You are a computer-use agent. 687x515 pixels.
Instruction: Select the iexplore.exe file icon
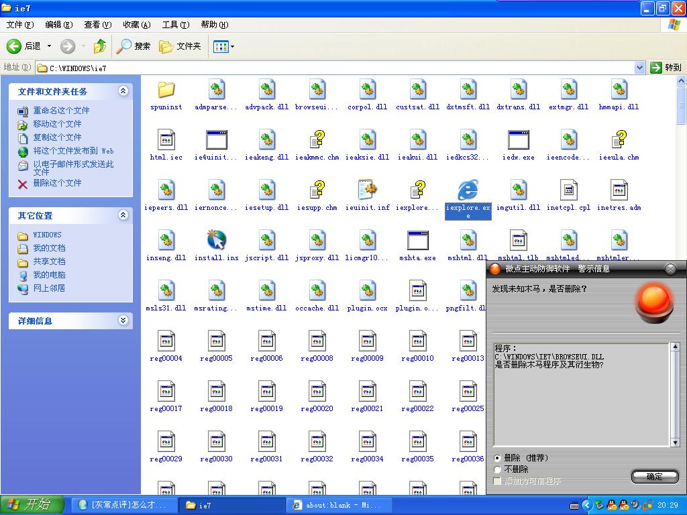(468, 190)
